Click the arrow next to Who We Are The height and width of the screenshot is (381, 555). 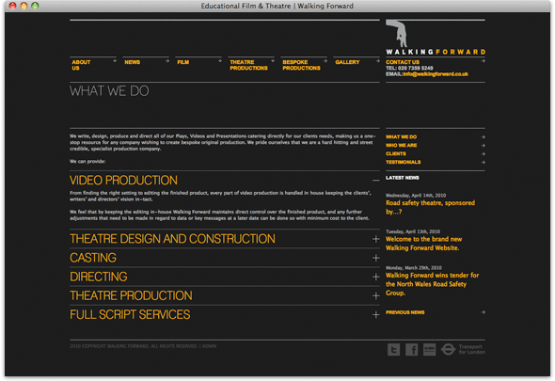484,146
